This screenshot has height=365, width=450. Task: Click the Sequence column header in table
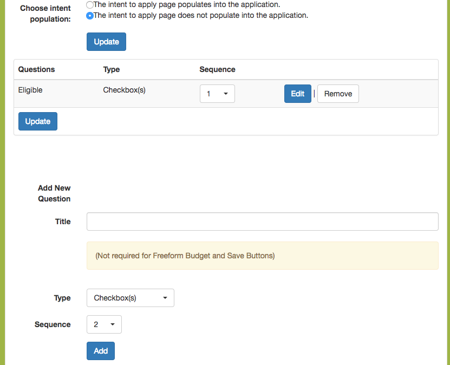click(x=217, y=69)
